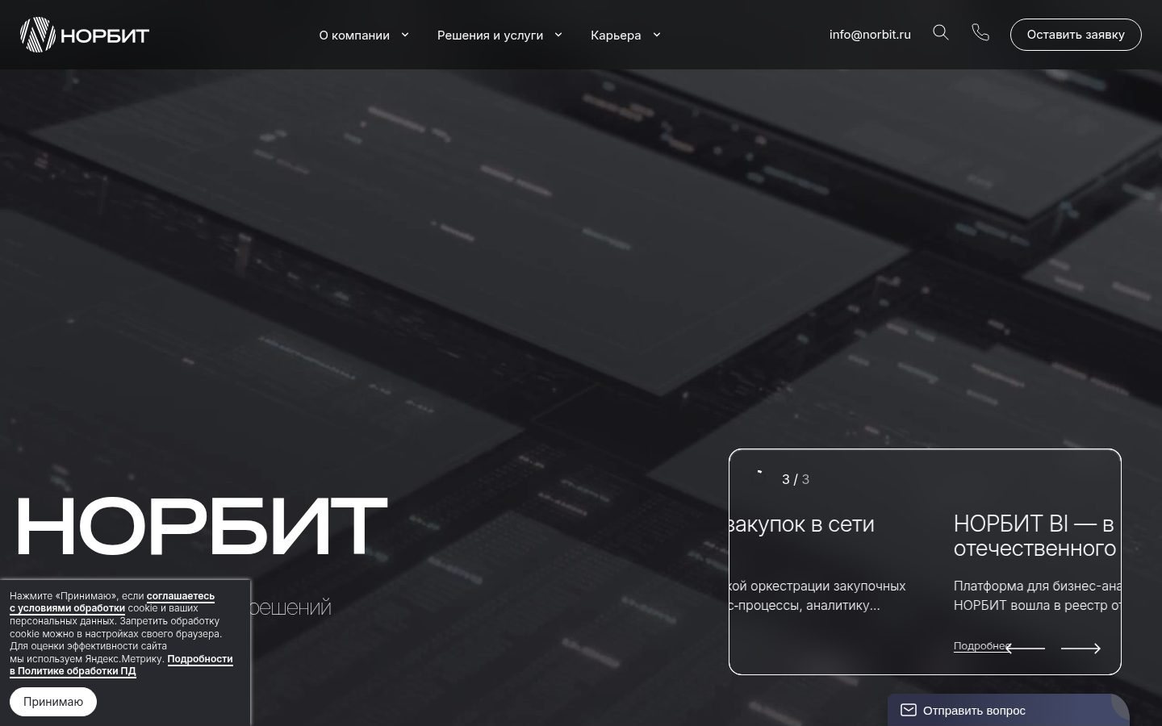1162x726 pixels.
Task: Expand the chevron next to О компании
Action: click(405, 35)
